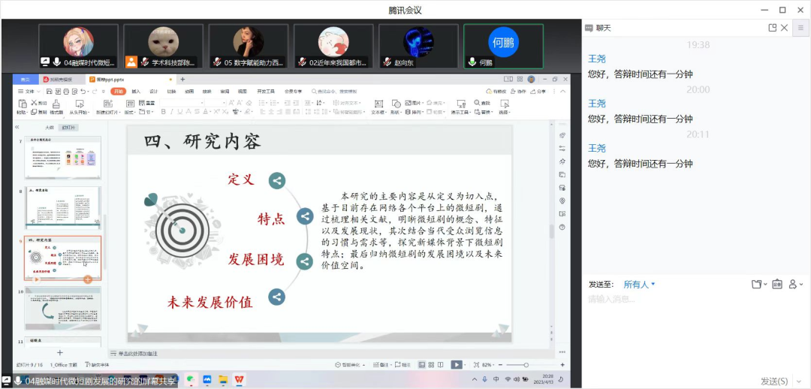Image resolution: width=811 pixels, height=389 pixels.
Task: Adjust the zoom slider in status bar
Action: tap(526, 365)
